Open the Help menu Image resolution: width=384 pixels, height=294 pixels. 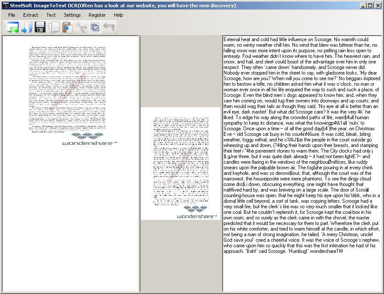point(118,15)
